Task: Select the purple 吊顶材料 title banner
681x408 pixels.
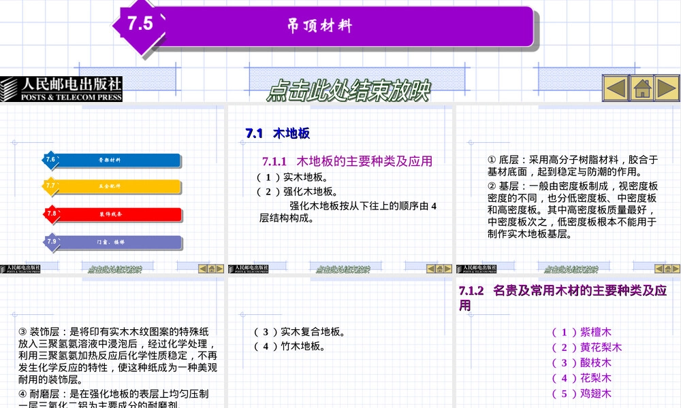Action: coord(347,26)
